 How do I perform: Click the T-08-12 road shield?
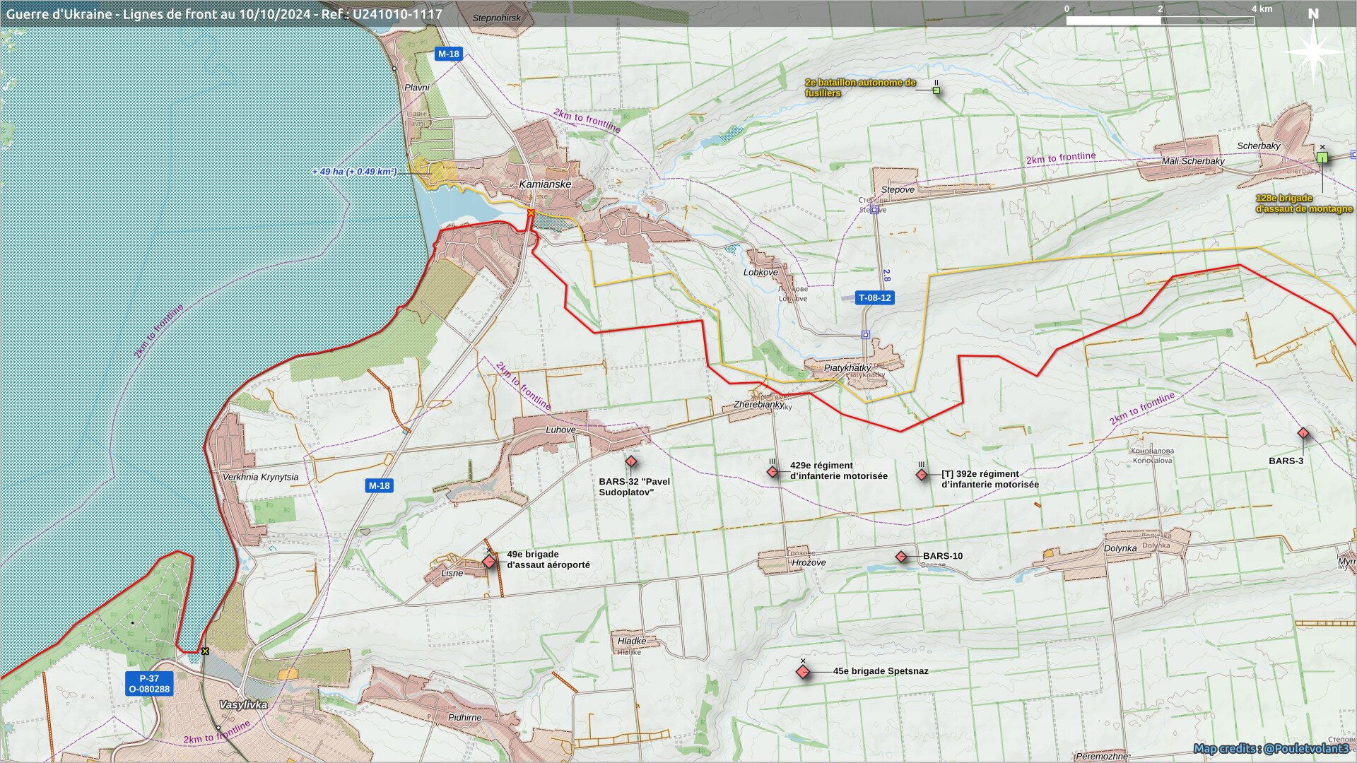(x=874, y=298)
